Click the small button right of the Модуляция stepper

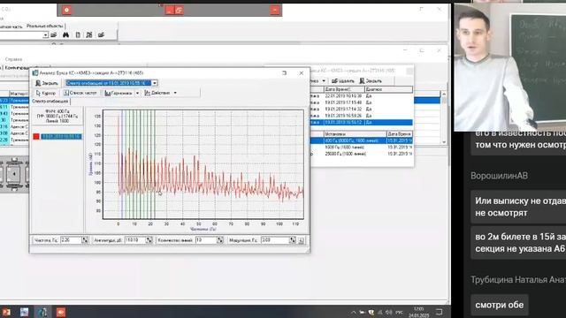click(x=302, y=240)
